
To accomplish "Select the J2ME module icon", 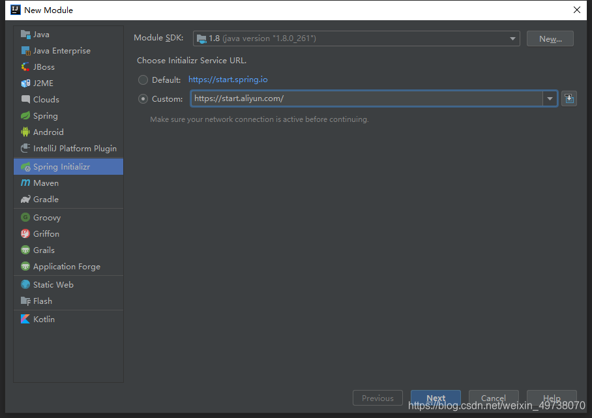I will tap(25, 83).
